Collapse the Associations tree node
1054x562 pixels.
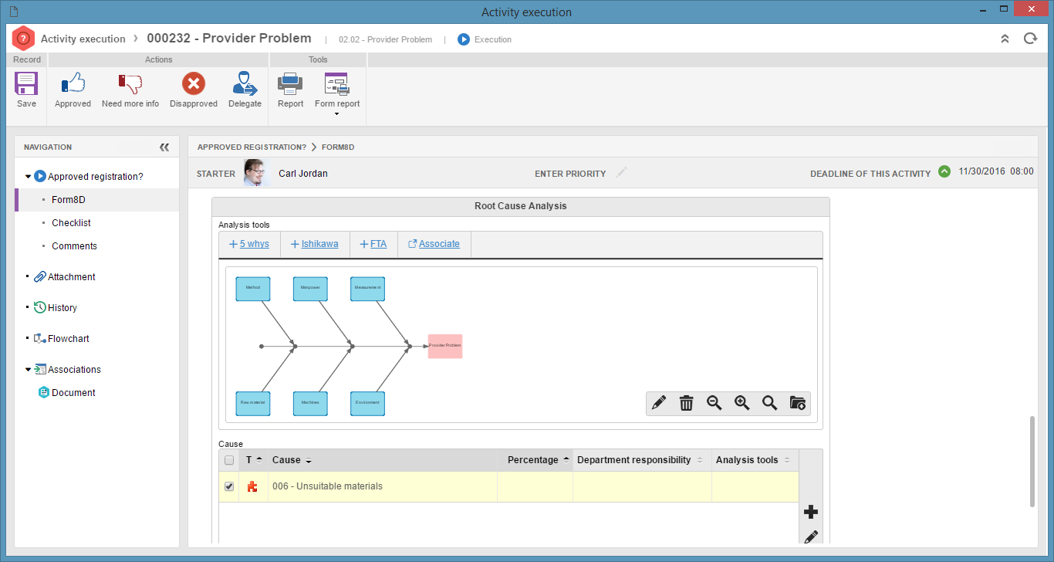29,370
